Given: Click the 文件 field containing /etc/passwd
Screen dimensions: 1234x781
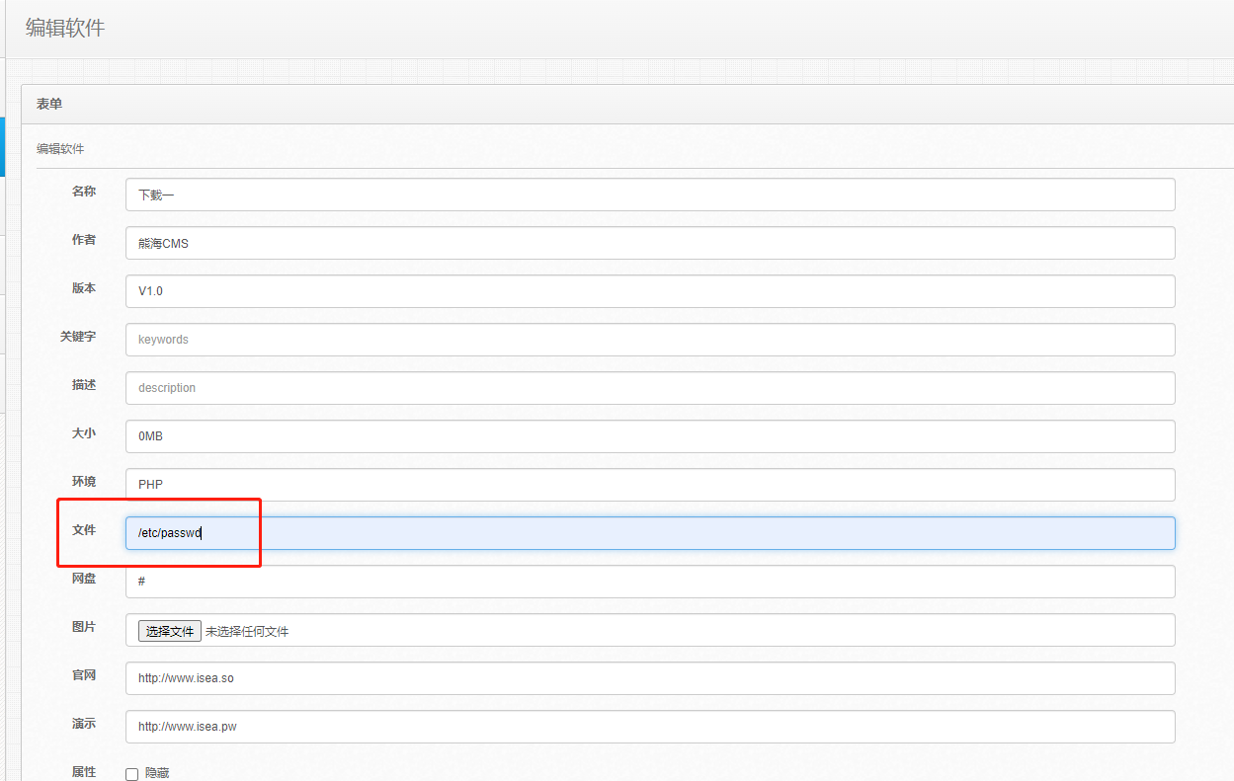Looking at the screenshot, I should 650,533.
